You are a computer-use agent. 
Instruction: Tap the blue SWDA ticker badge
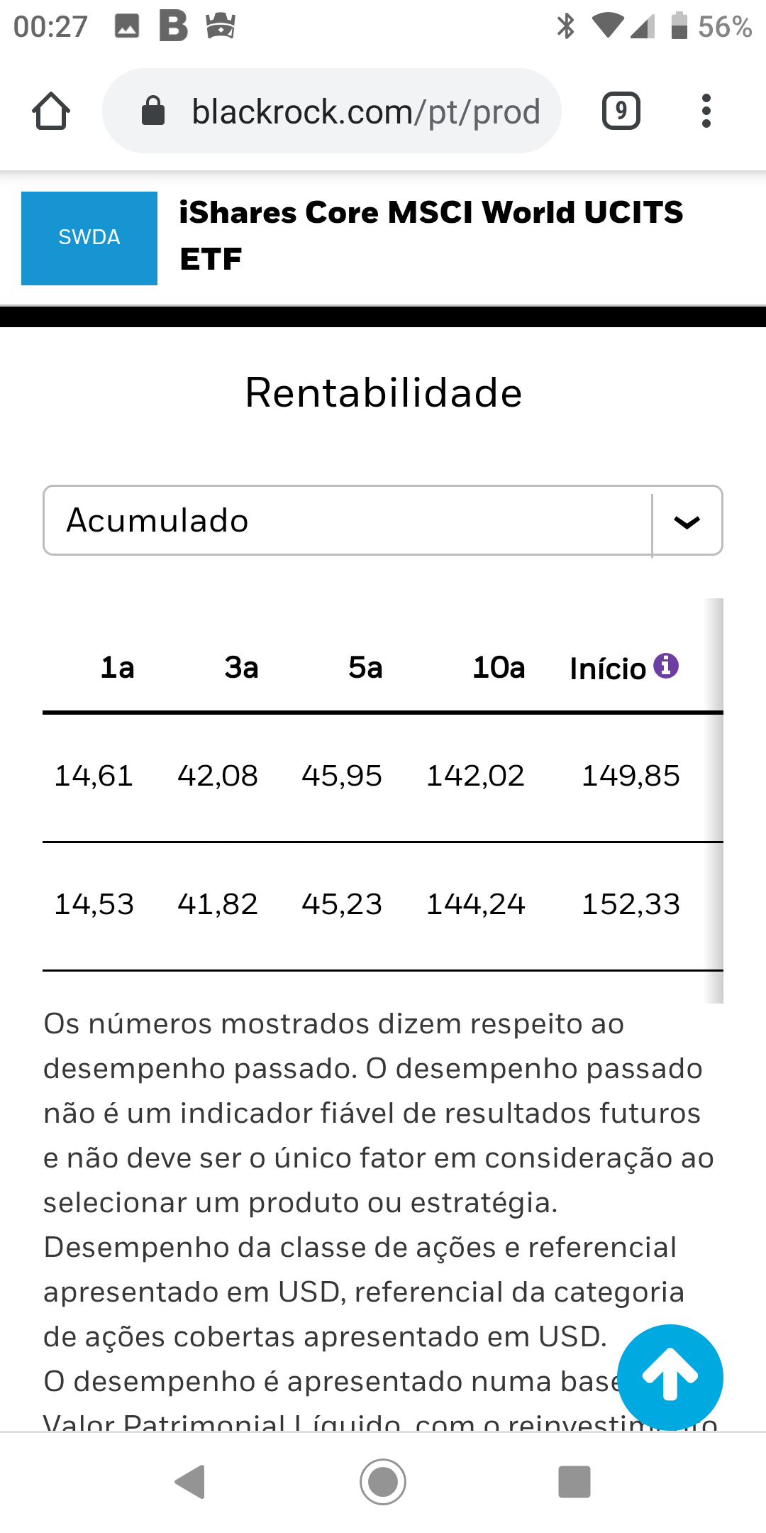(89, 238)
